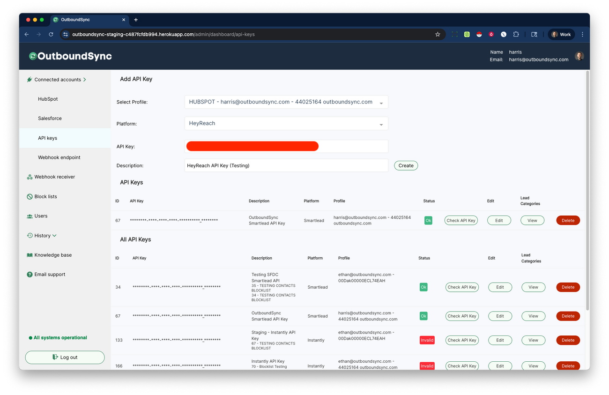This screenshot has width=609, height=395.
Task: Open the Platform dropdown showing HeyReach
Action: pos(286,123)
